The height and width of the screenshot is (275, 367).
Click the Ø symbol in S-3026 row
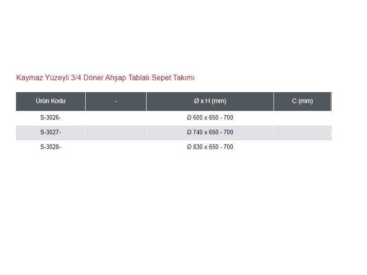(189, 117)
